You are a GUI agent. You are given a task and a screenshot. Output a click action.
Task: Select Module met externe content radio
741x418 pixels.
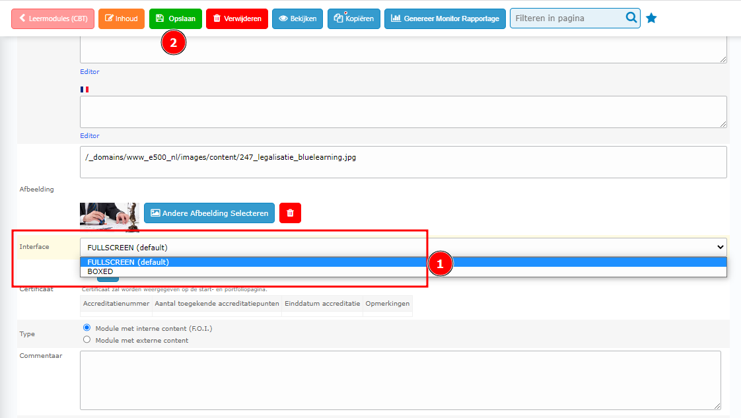87,340
